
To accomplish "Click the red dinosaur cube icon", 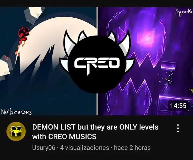I will pyautogui.click(x=23, y=34).
